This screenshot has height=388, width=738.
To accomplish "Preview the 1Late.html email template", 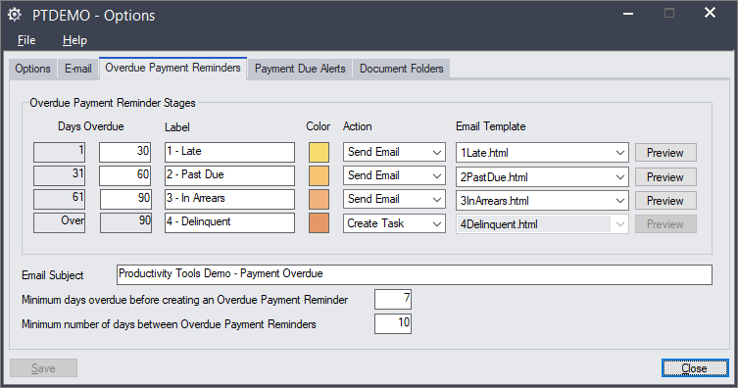I will 665,153.
